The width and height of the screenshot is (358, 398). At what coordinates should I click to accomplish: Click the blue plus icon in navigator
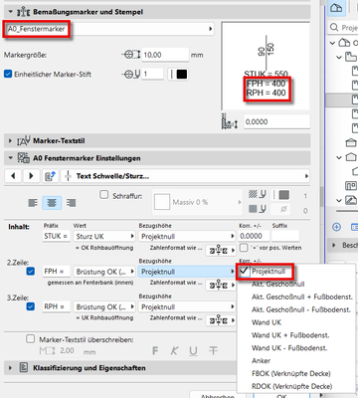336,227
